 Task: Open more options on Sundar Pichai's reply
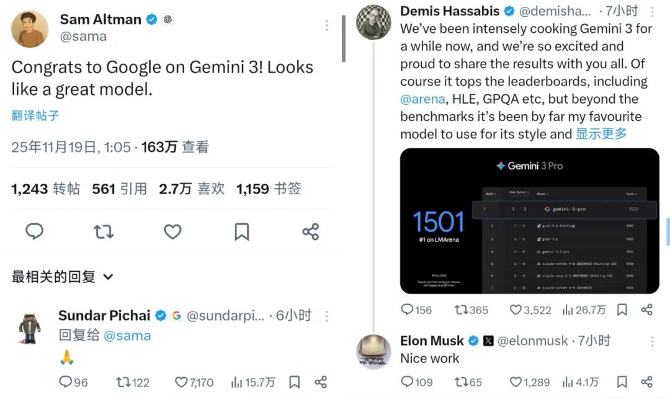326,316
